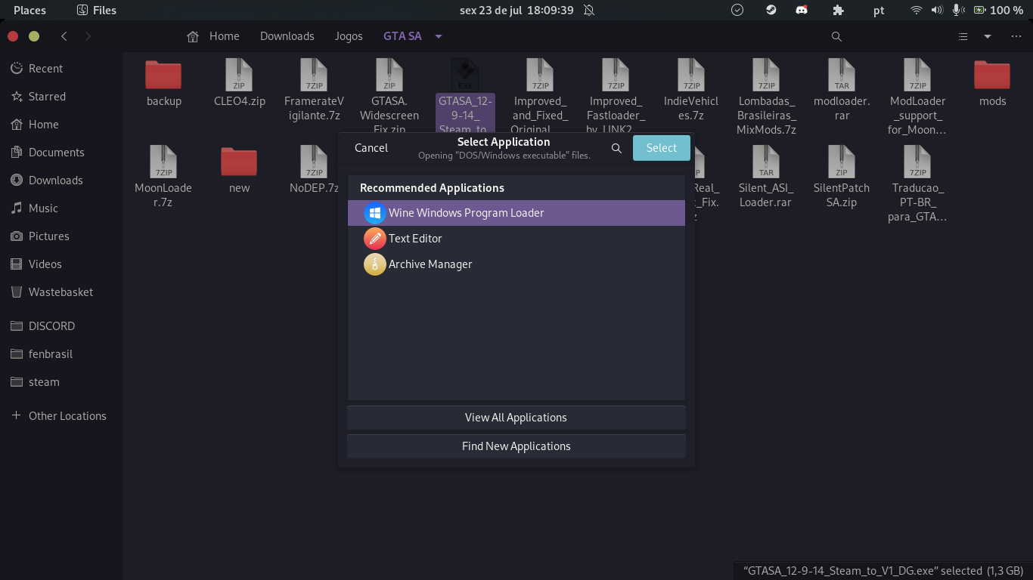Open Downloads in the sidebar
This screenshot has height=580, width=1033.
coord(61,180)
